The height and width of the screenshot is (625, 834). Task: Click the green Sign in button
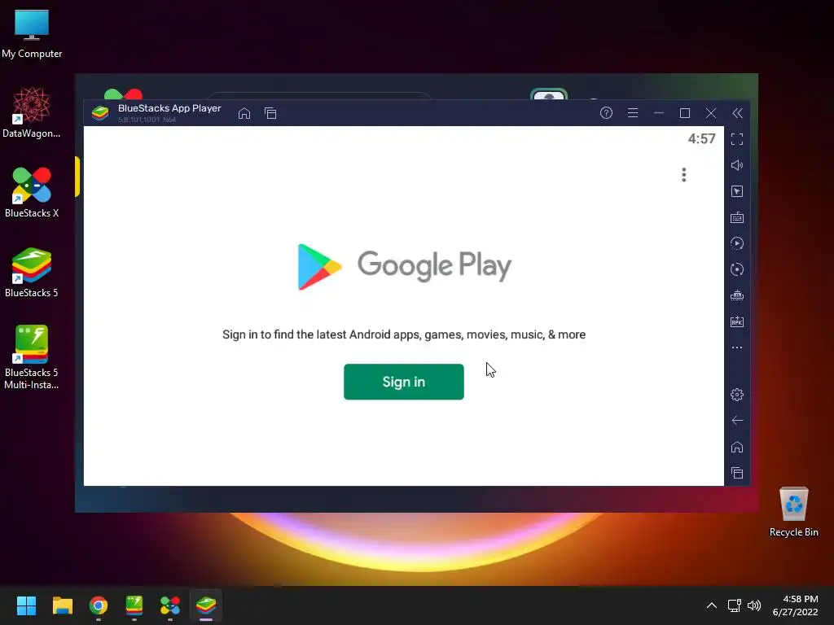(x=404, y=382)
